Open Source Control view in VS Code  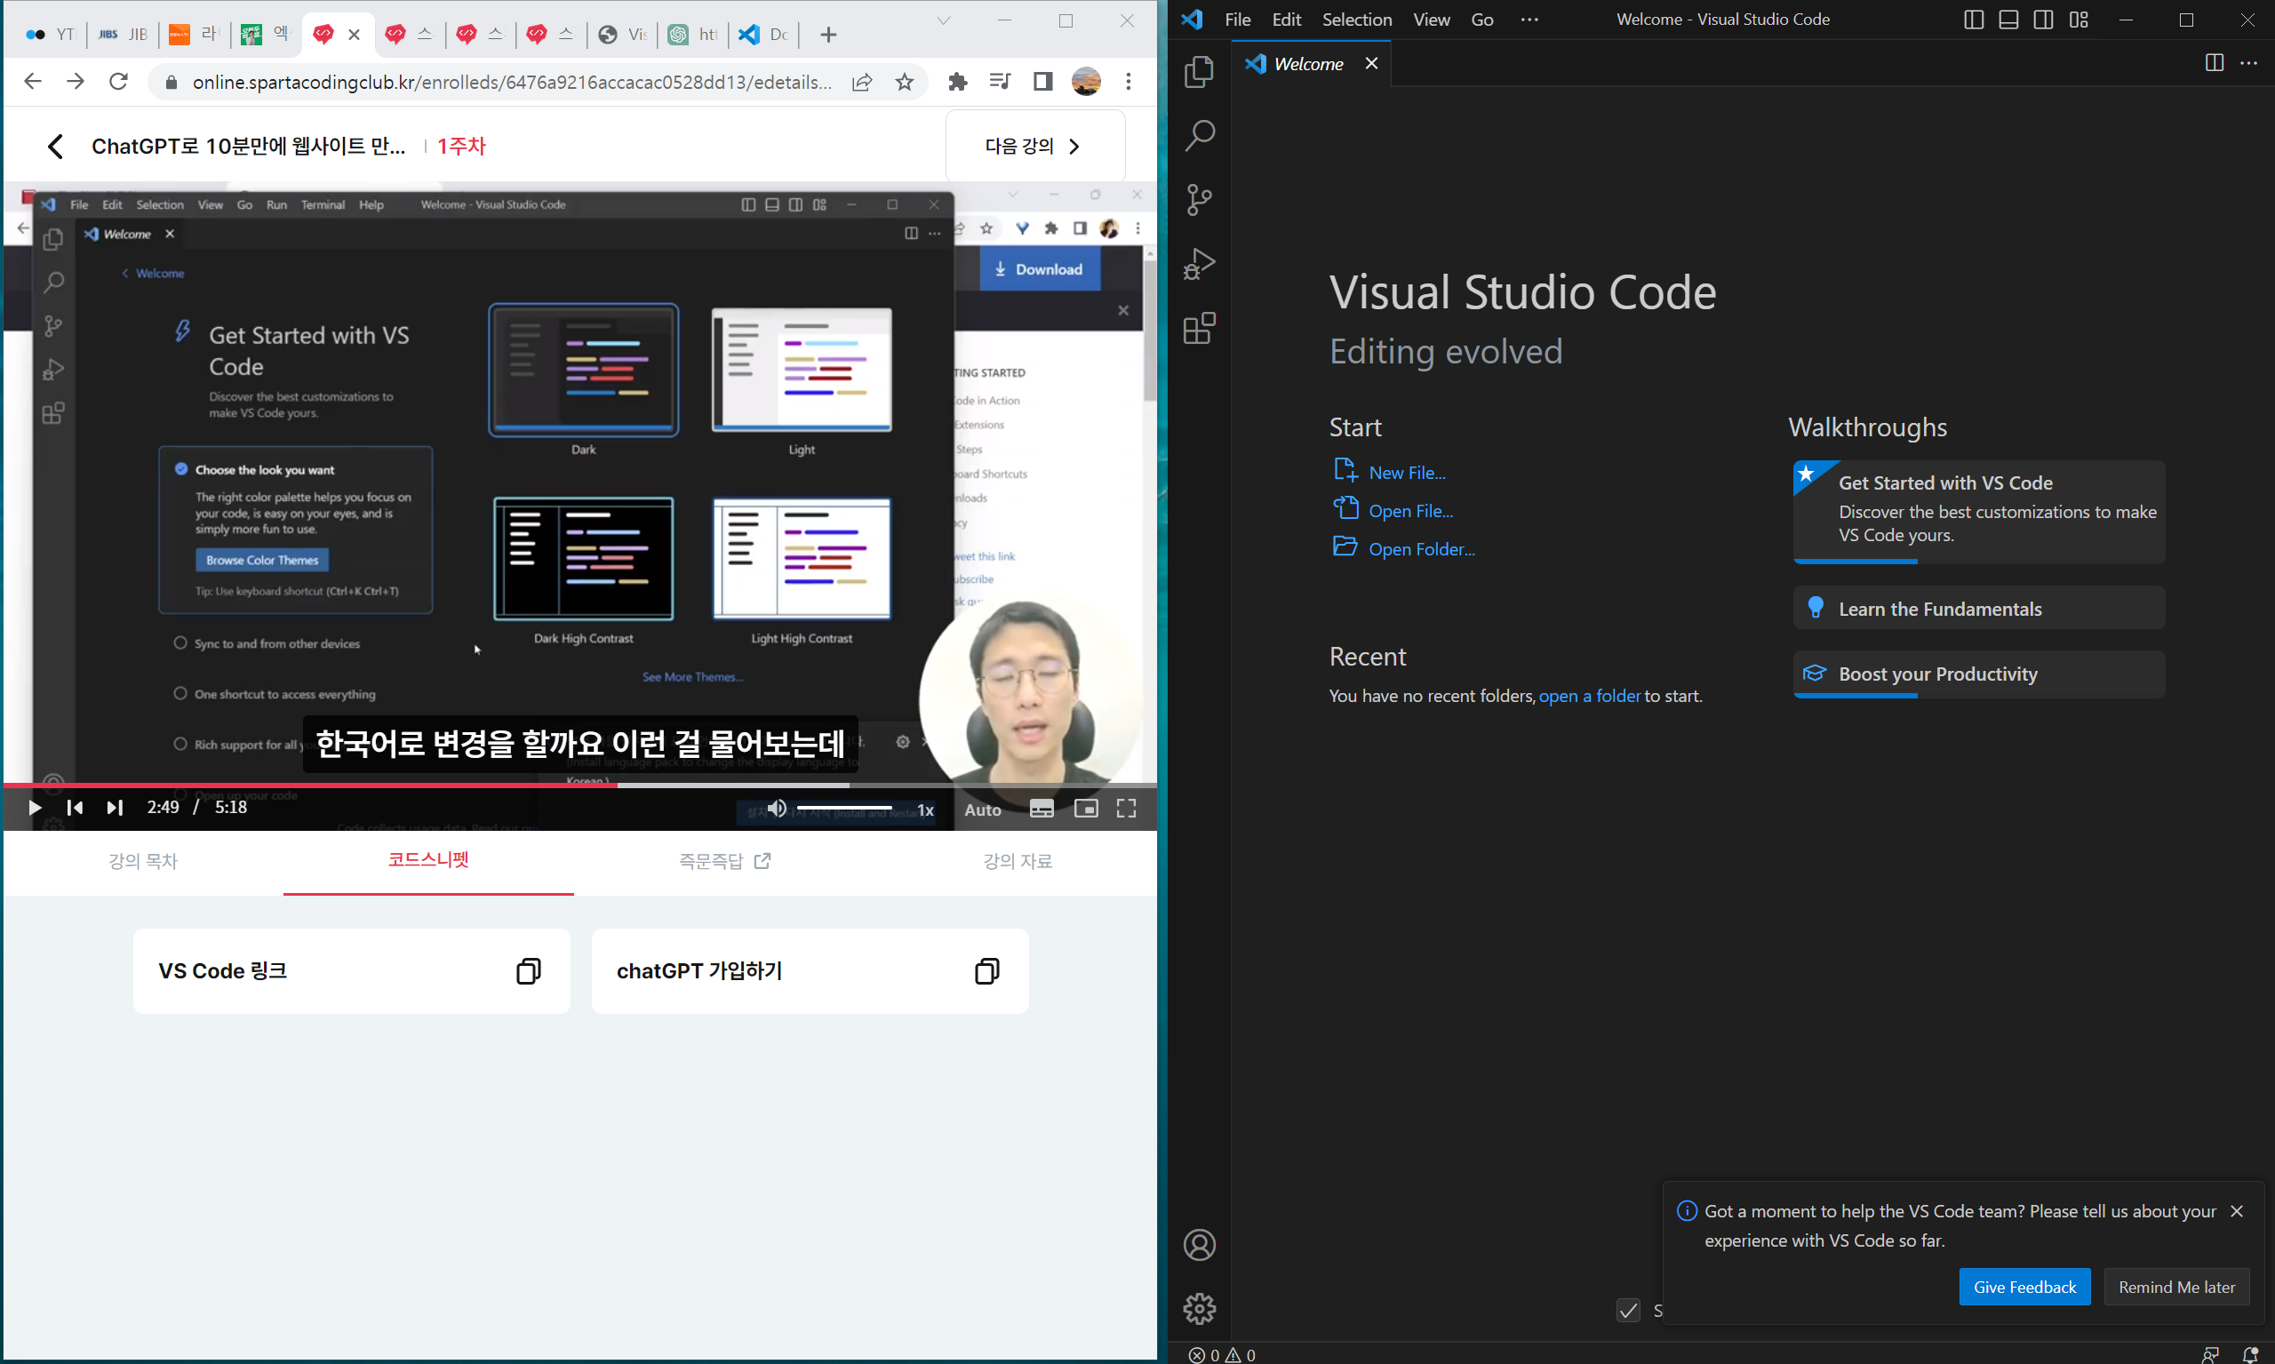click(1199, 199)
